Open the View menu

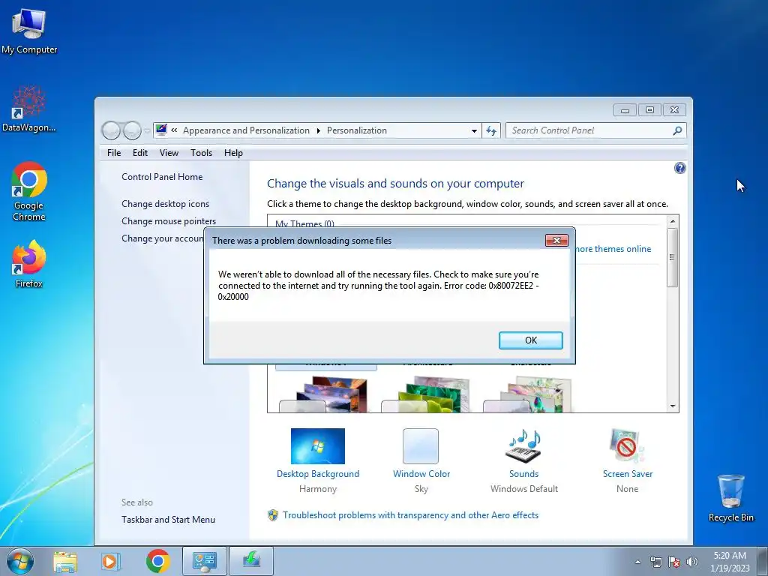[x=169, y=153]
